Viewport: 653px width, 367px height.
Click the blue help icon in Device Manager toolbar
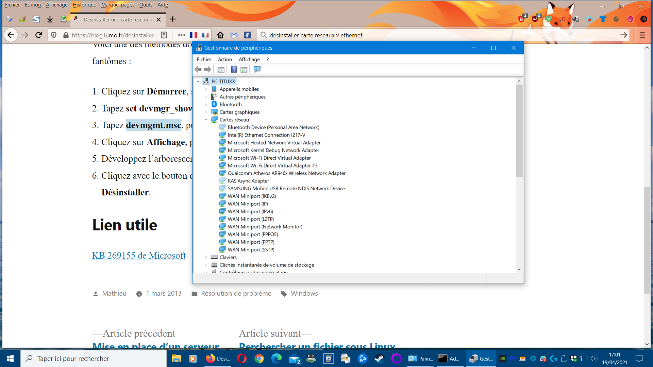[x=234, y=69]
